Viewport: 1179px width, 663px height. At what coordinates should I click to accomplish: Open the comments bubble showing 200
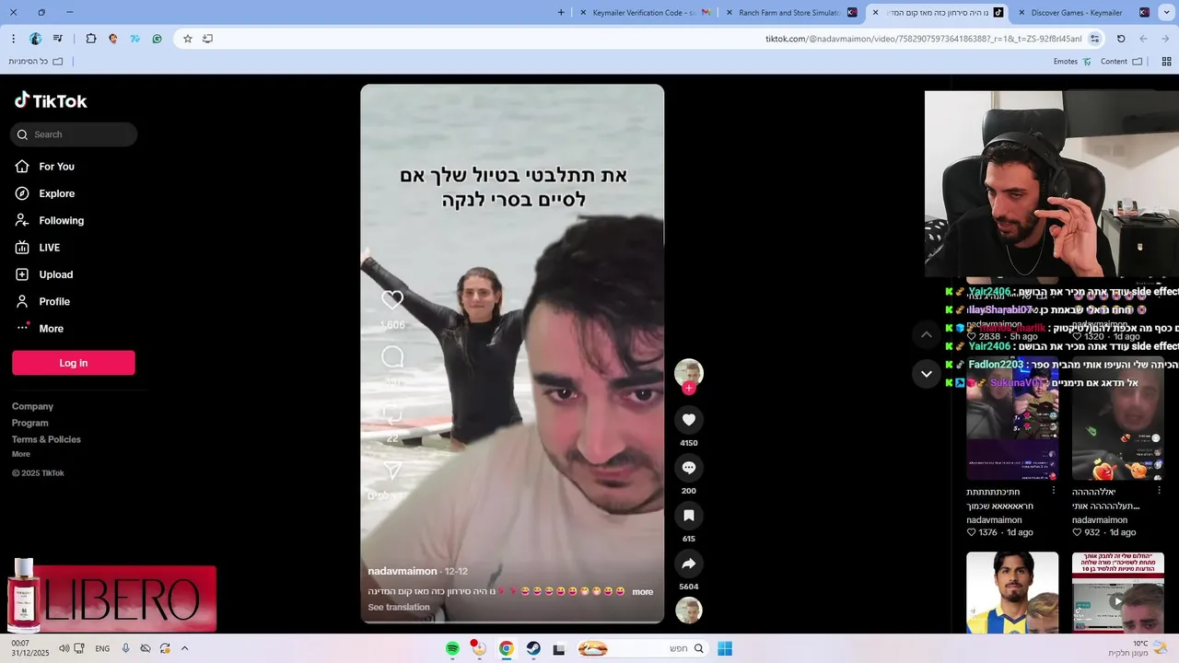coord(688,468)
